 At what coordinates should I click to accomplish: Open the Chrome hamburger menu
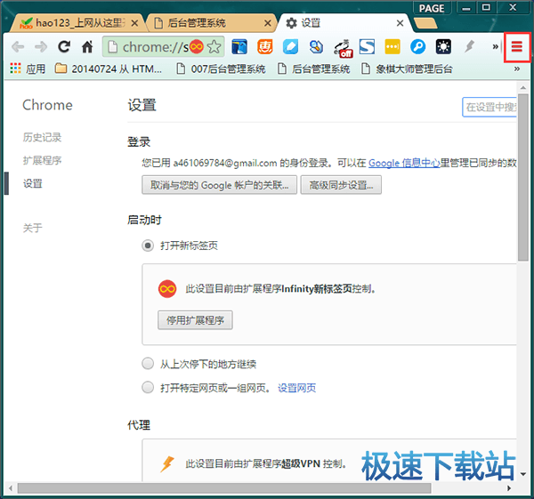pos(516,47)
